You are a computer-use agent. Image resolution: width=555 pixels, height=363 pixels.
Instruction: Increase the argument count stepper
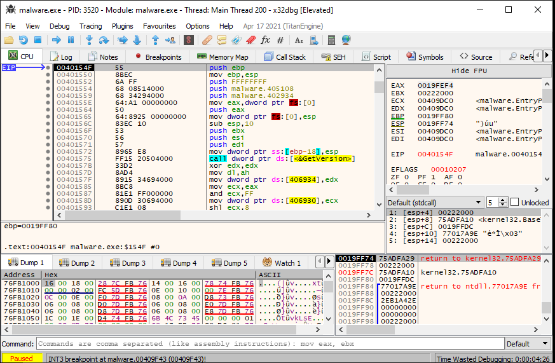pyautogui.click(x=503, y=200)
